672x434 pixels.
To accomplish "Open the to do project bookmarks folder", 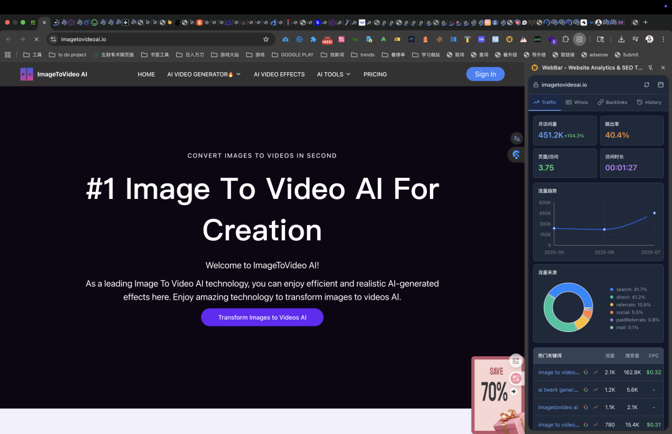I will (68, 55).
